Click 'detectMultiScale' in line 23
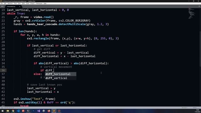This screenshot has width=201, height=113. pos(72,24)
